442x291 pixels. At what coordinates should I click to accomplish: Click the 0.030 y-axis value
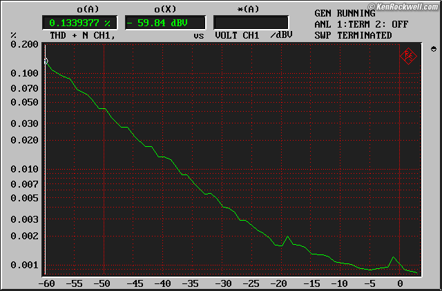pyautogui.click(x=24, y=123)
